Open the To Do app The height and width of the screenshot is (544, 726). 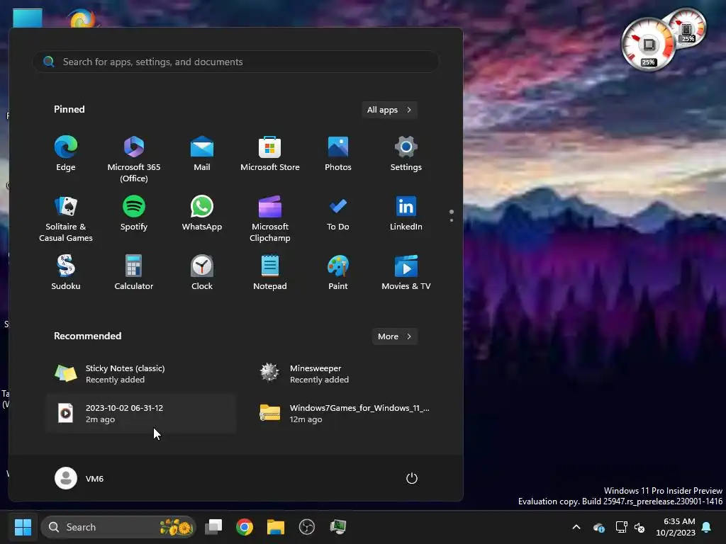[338, 214]
